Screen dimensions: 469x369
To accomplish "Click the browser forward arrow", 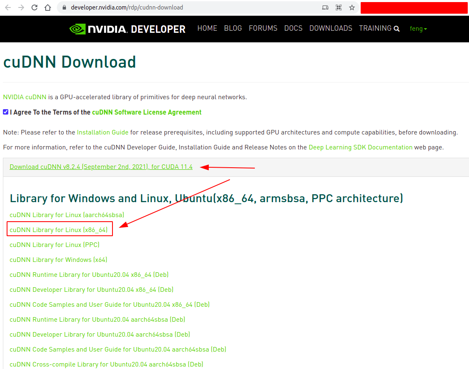I will coord(21,7).
